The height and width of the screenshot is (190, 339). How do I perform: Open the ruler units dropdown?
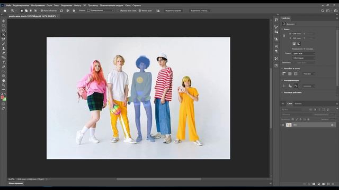308,74
